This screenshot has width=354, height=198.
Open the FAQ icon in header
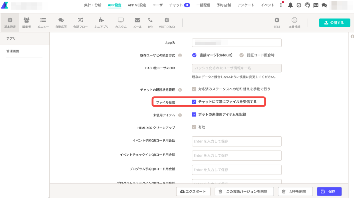click(x=316, y=5)
